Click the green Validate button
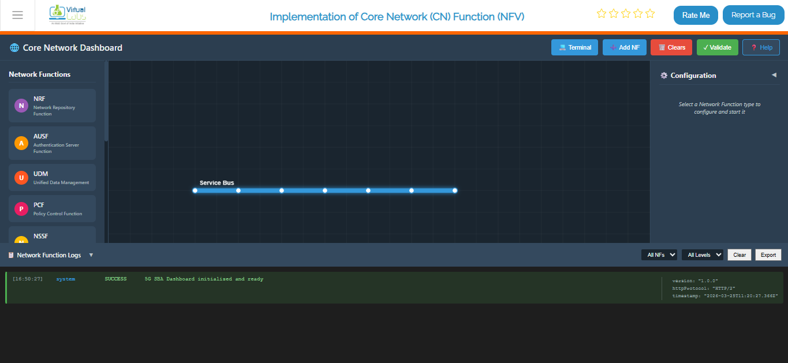Image resolution: width=788 pixels, height=363 pixels. coord(718,47)
